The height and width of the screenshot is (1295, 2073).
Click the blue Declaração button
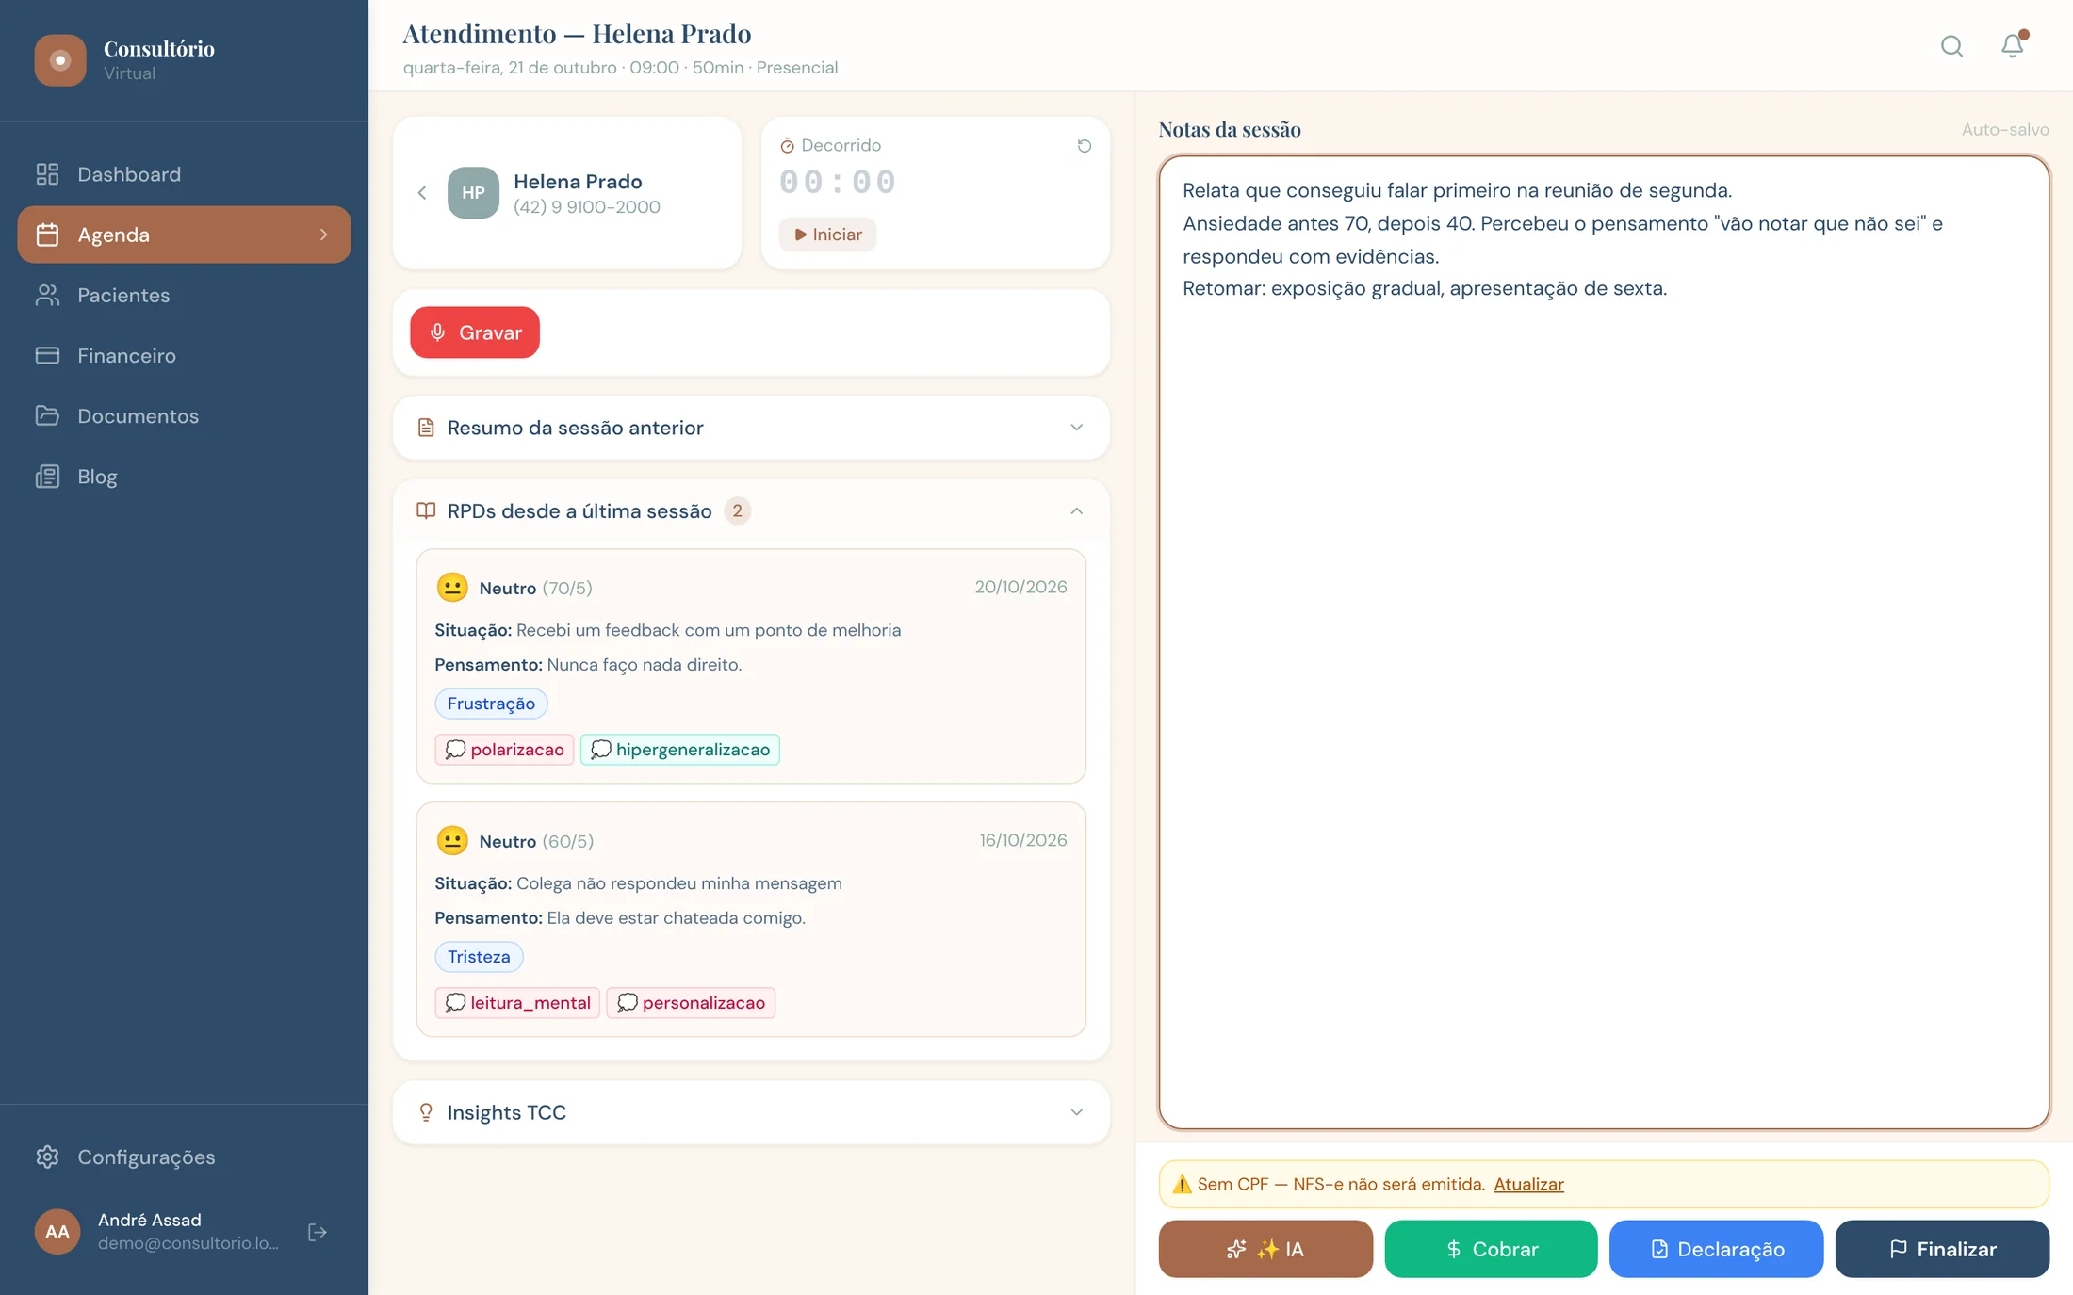click(1716, 1249)
